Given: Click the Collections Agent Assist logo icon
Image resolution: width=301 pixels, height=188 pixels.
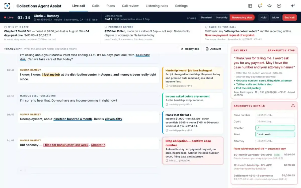Looking at the screenshot, I should pos(8,6).
